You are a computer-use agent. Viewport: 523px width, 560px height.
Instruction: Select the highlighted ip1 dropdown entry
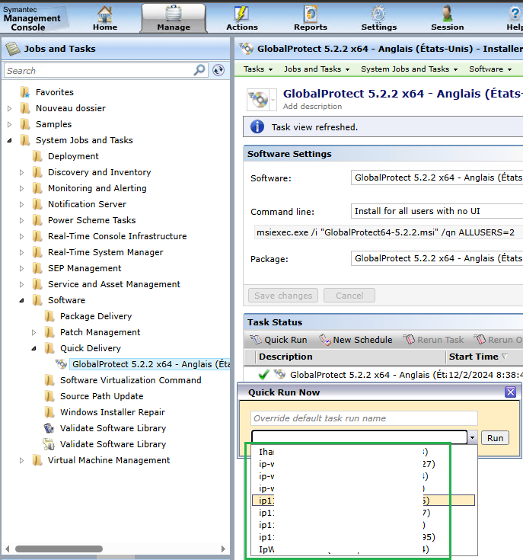(363, 501)
